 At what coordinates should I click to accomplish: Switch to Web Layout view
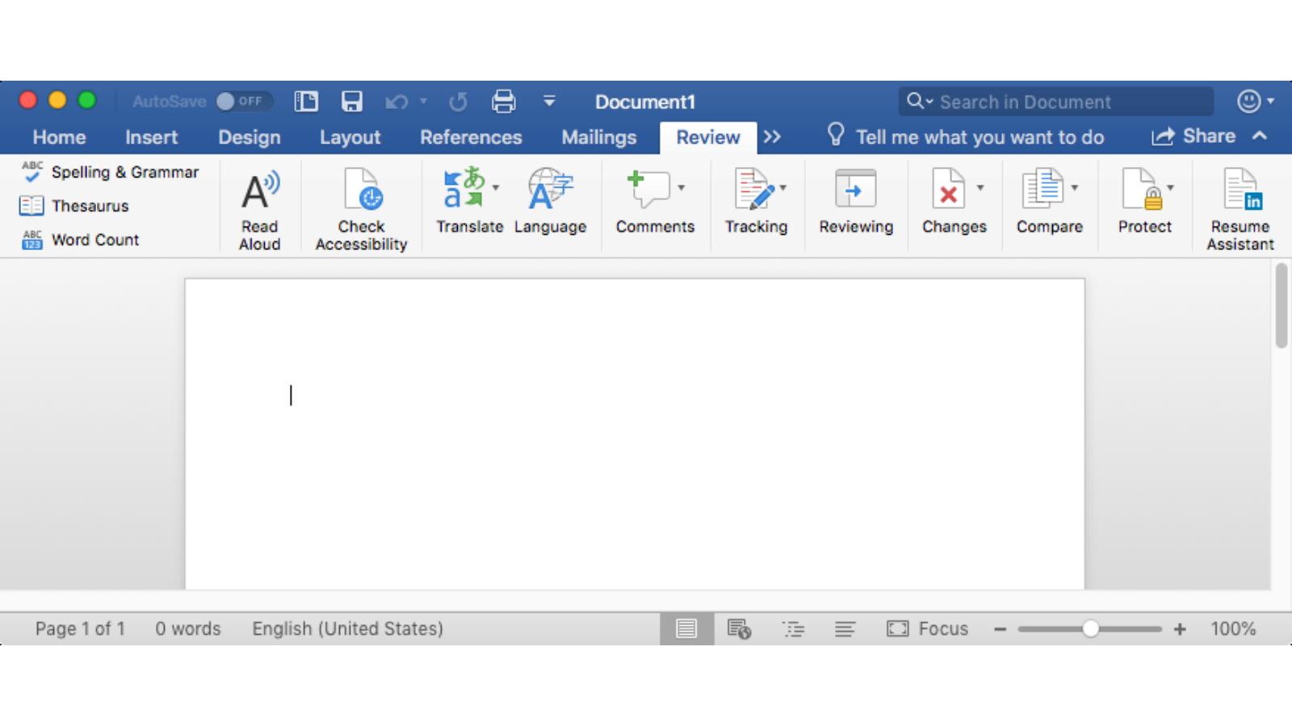point(739,628)
